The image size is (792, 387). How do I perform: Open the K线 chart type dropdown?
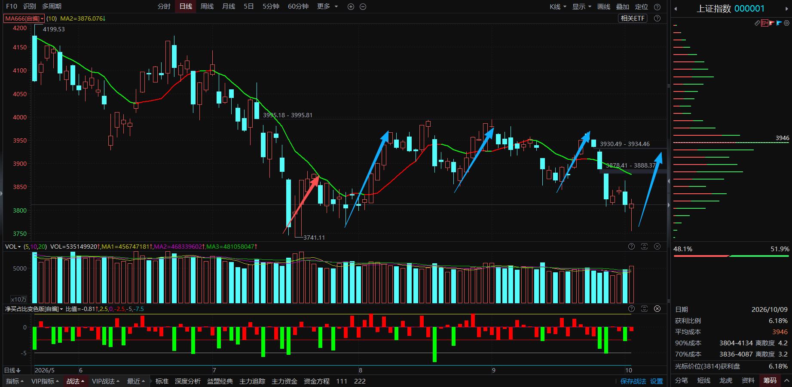(558, 6)
